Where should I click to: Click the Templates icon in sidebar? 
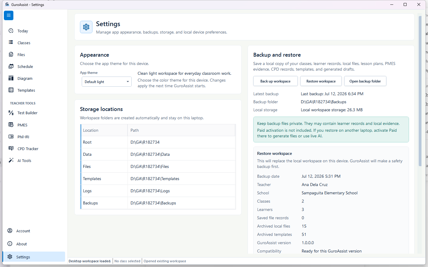(x=11, y=90)
